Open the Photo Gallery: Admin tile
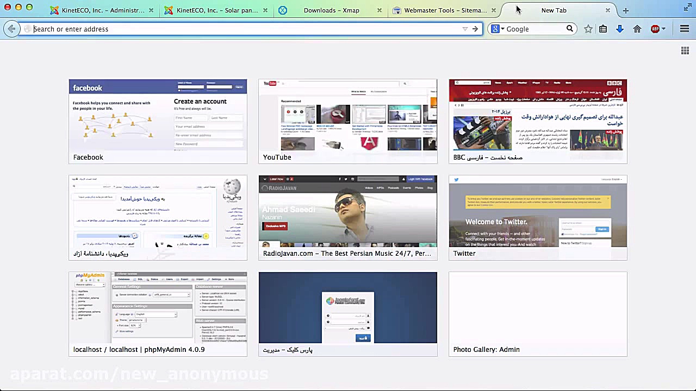Viewport: 696px width, 391px height. coord(538,314)
